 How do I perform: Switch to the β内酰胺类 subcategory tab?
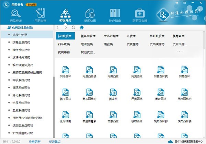(65, 36)
